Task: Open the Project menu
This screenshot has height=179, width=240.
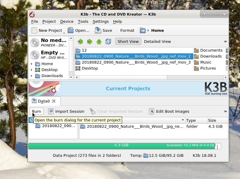Action: 49,22
